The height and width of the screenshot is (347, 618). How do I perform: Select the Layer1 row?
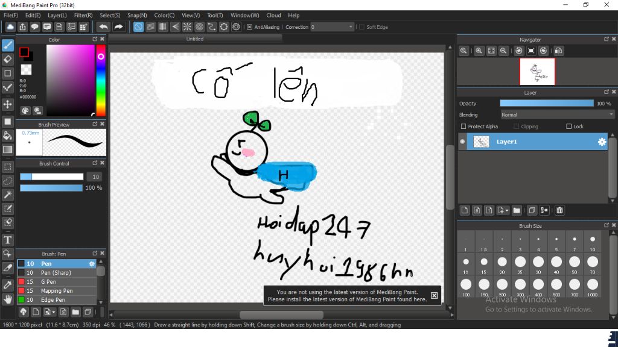pyautogui.click(x=537, y=142)
